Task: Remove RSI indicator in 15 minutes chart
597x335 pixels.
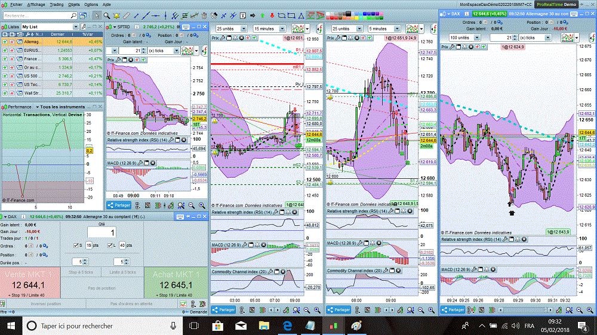Action: [295, 212]
